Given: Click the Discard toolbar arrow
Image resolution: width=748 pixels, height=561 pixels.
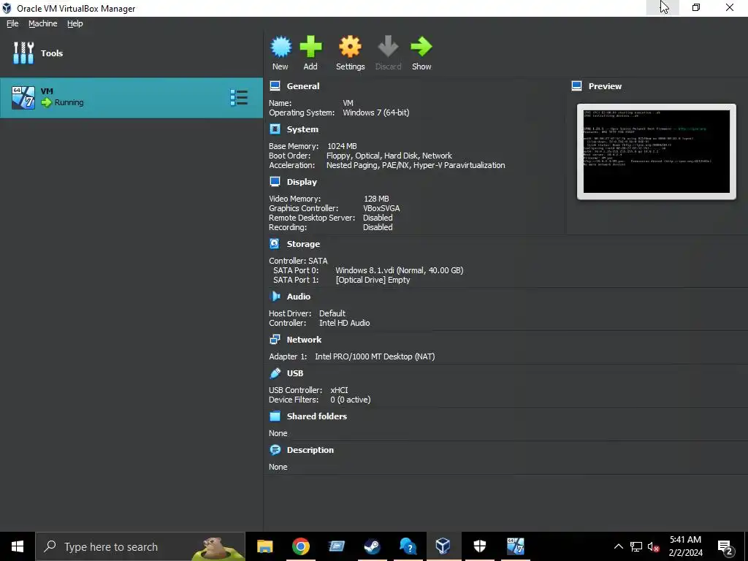Looking at the screenshot, I should 388,47.
